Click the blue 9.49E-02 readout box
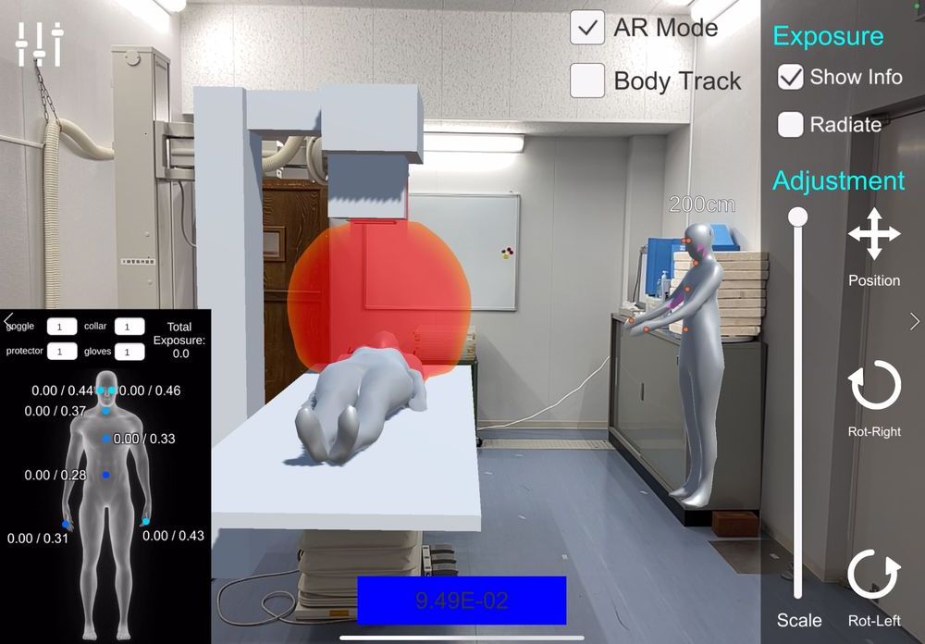 (462, 601)
